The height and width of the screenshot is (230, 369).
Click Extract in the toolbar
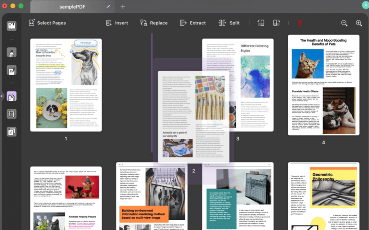(x=193, y=23)
